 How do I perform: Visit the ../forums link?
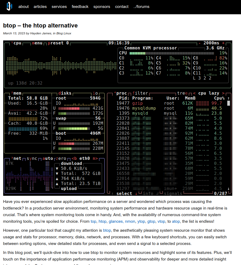(x=141, y=7)
